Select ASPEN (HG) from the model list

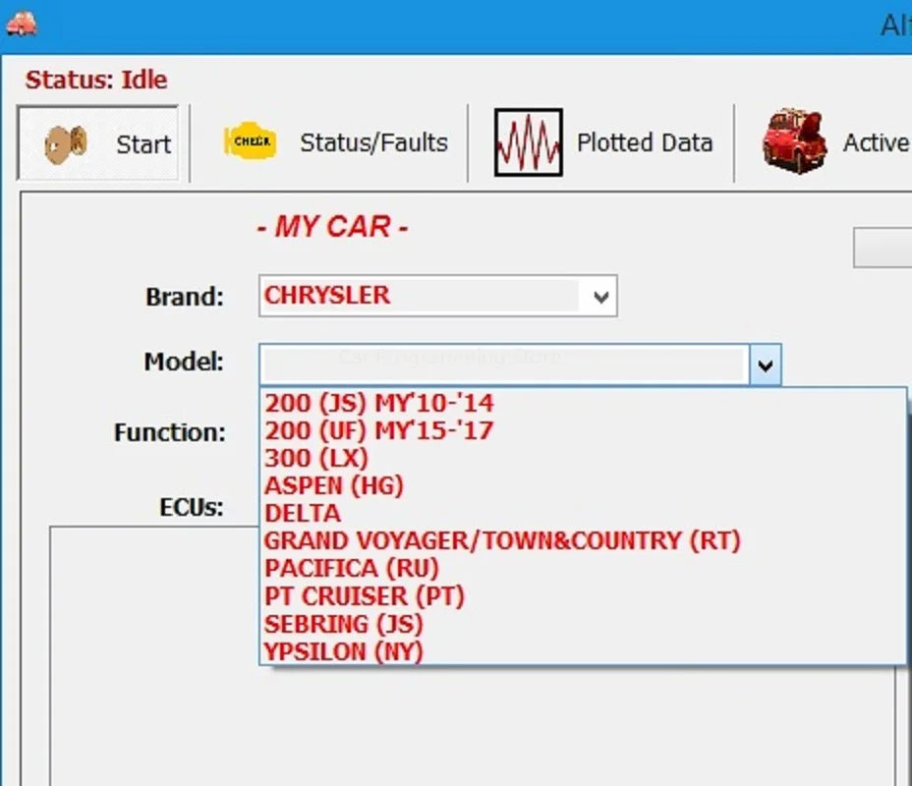click(x=334, y=485)
